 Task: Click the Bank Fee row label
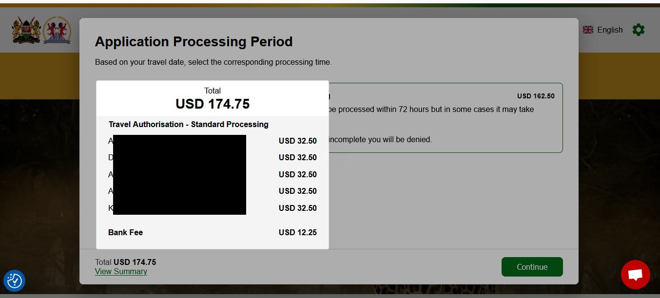click(x=125, y=232)
